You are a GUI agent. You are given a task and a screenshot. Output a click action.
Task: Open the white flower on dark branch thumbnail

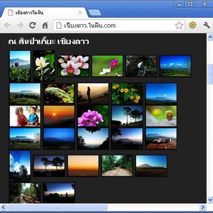(x=141, y=66)
